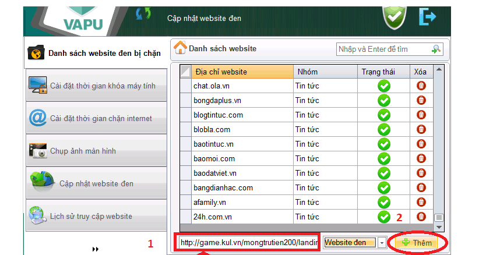Click the URL input field with game.kul.vn
The image size is (479, 255).
click(x=249, y=243)
